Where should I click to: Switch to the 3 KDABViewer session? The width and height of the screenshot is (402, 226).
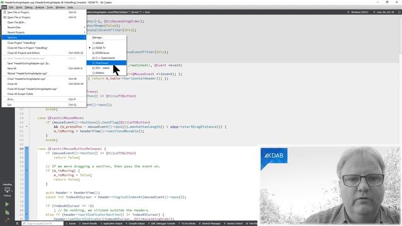[x=106, y=53]
